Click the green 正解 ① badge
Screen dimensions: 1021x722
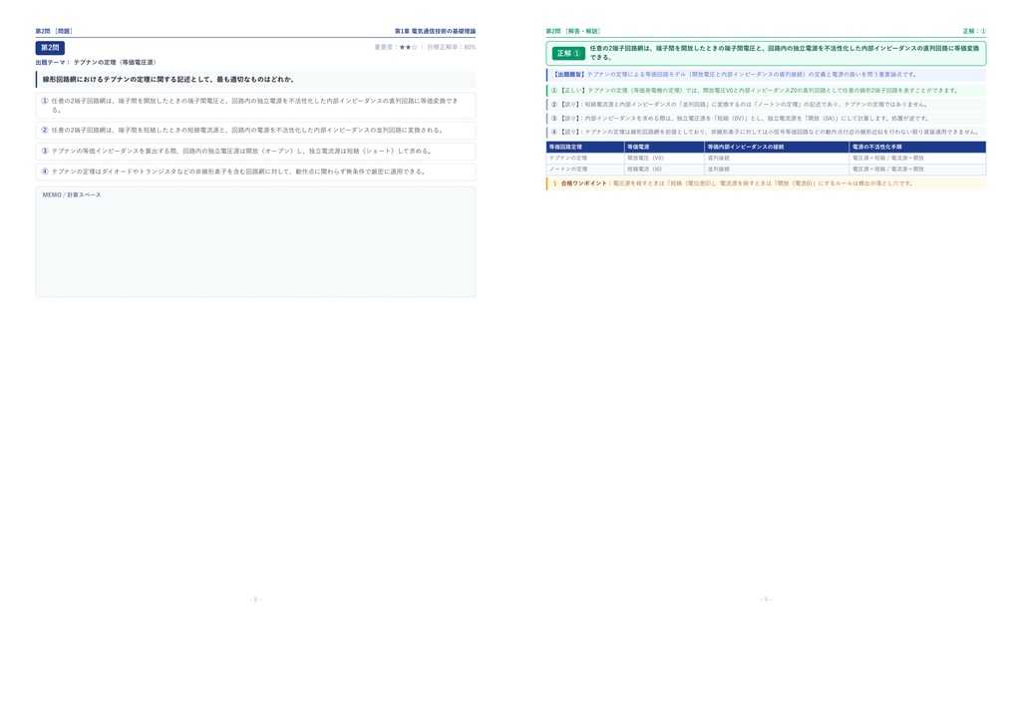pyautogui.click(x=568, y=54)
